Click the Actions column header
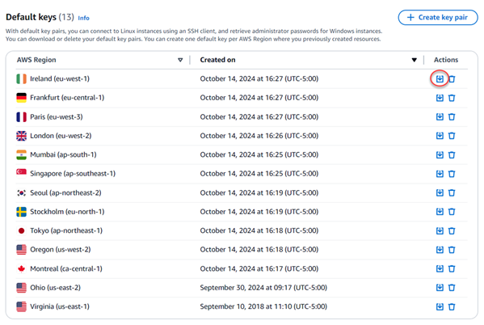484x325 pixels. point(446,60)
